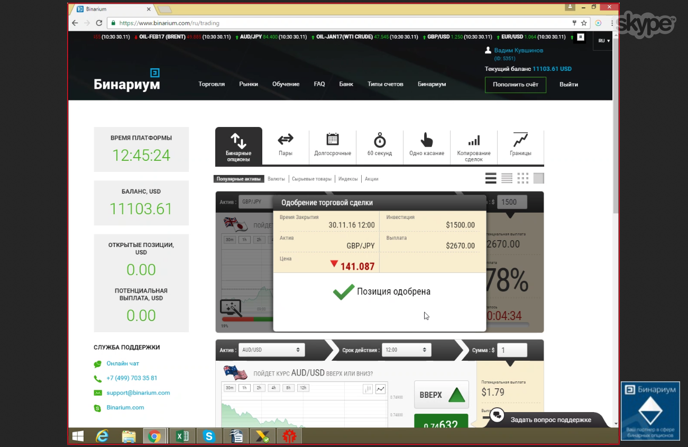Click the ВВЕРХ button for AUD/USD

click(442, 395)
